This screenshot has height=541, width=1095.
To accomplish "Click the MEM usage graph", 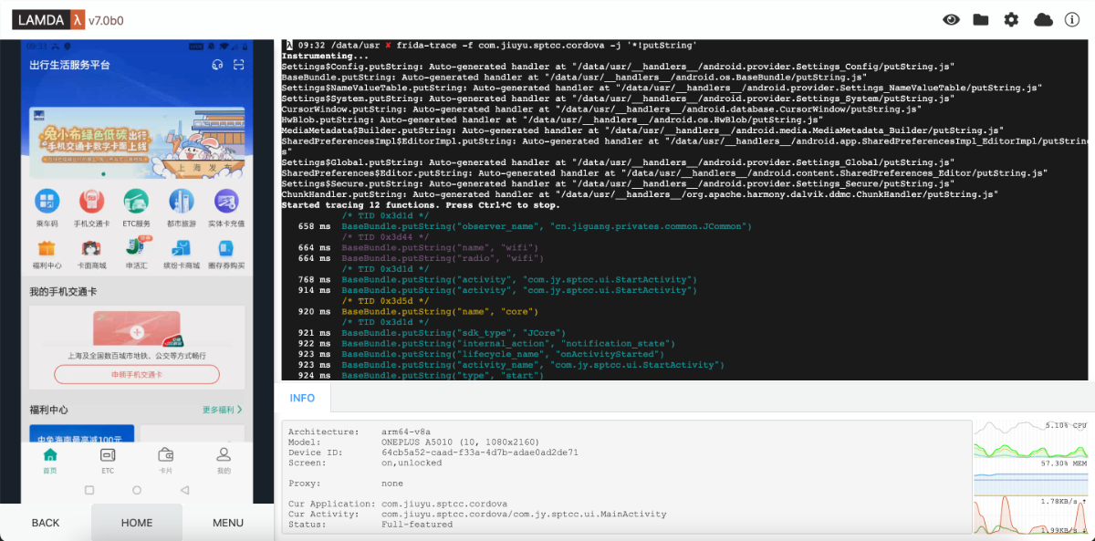I will 1029,478.
